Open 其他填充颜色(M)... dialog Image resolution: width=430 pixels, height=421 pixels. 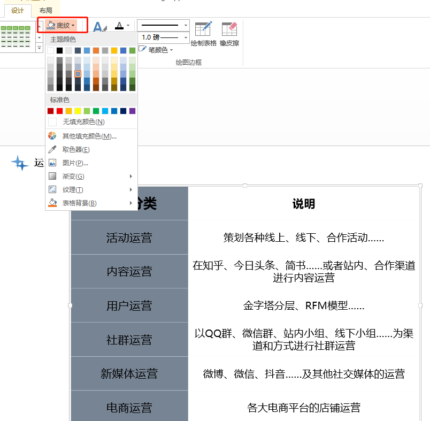(92, 136)
